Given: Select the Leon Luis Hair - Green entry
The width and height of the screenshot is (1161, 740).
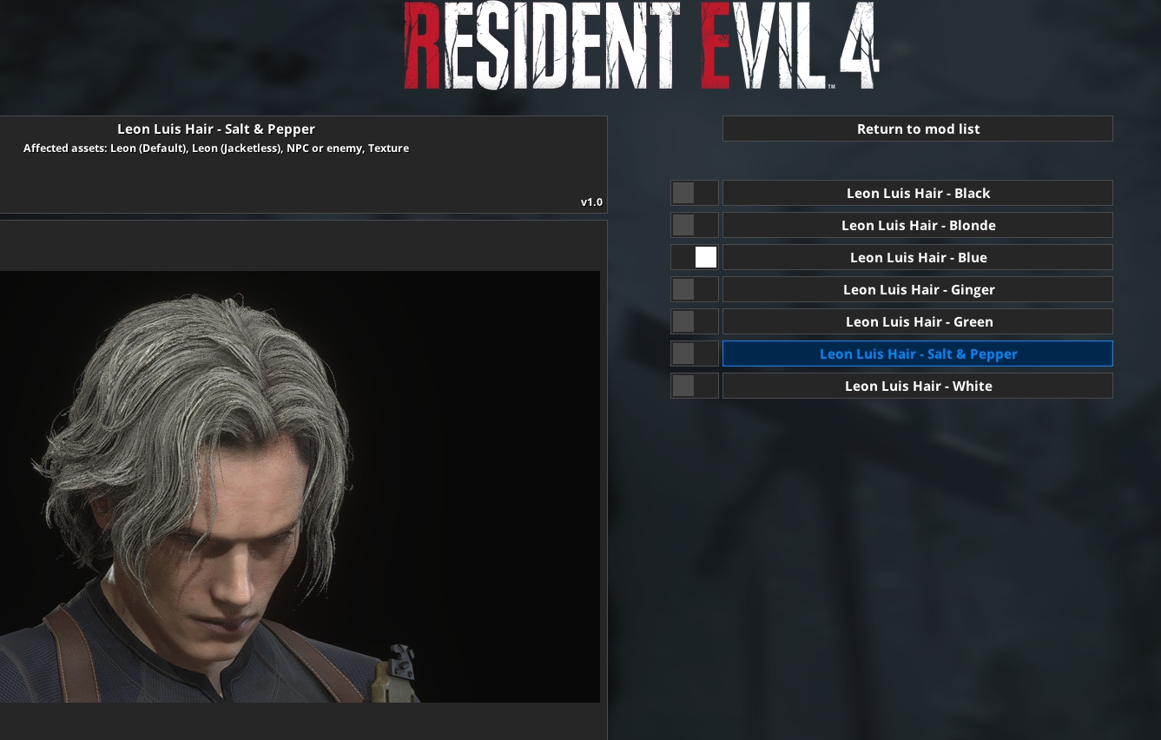Looking at the screenshot, I should (x=918, y=321).
